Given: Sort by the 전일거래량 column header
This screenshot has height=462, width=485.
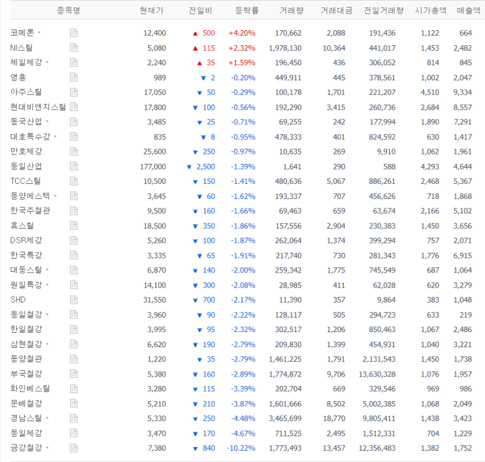Looking at the screenshot, I should point(384,11).
